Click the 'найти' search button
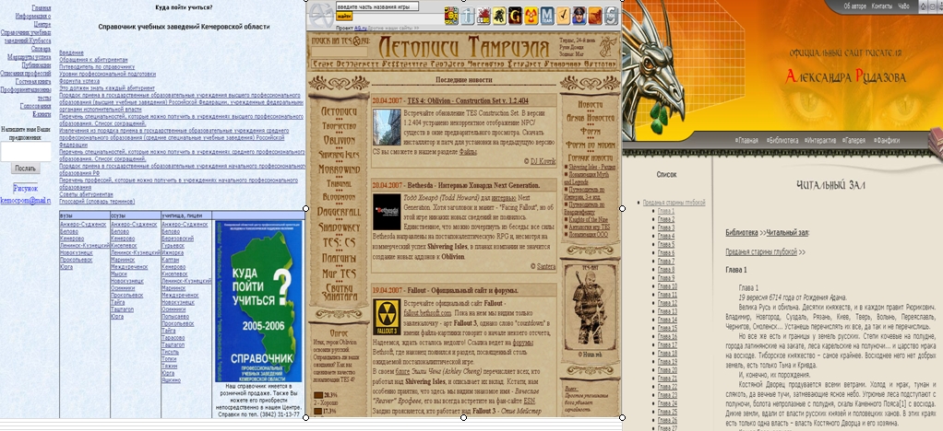 tap(344, 17)
